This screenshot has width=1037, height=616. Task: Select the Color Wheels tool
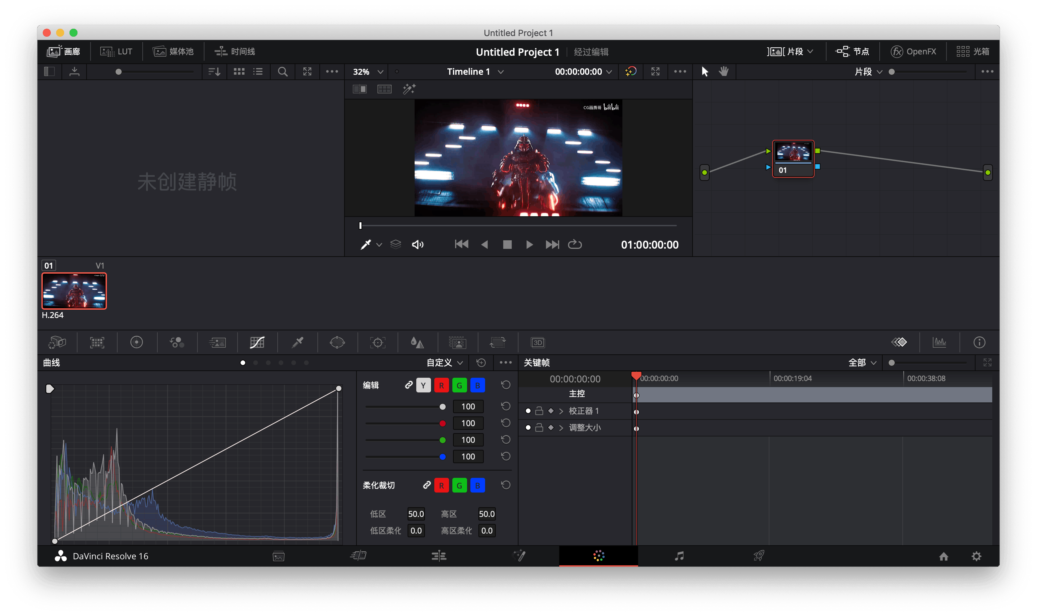pyautogui.click(x=136, y=342)
